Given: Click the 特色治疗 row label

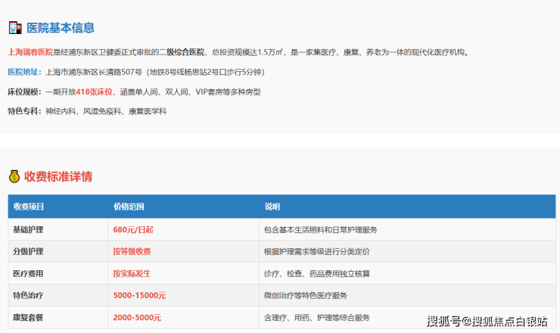Looking at the screenshot, I should pos(29,295).
